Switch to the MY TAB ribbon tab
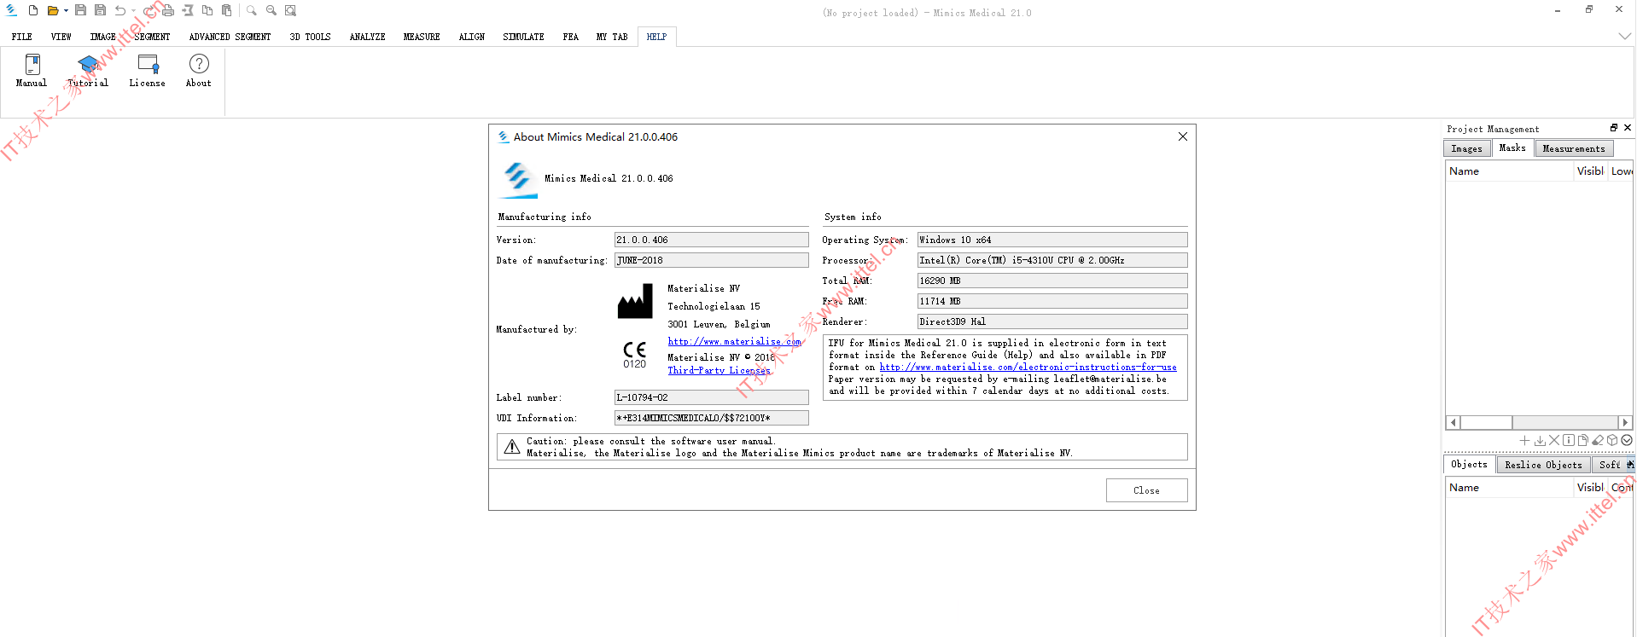 pyautogui.click(x=612, y=37)
